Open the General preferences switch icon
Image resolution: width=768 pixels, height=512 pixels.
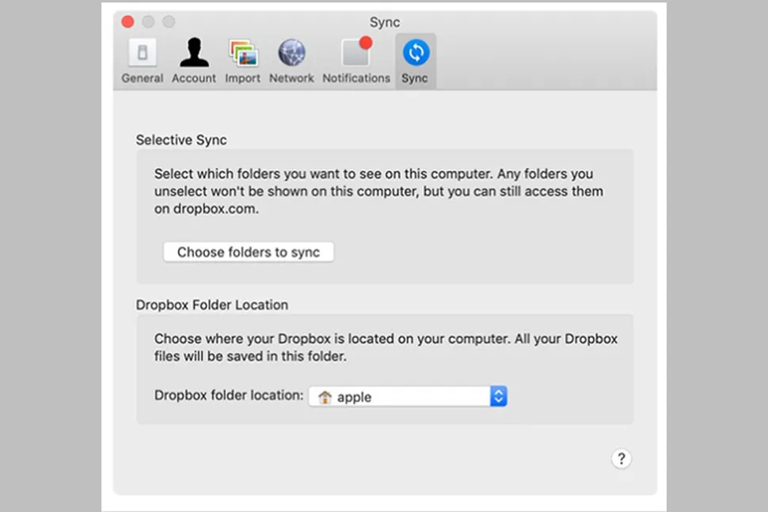point(143,53)
